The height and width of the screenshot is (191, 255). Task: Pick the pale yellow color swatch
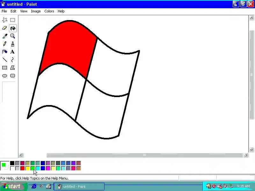point(53,168)
